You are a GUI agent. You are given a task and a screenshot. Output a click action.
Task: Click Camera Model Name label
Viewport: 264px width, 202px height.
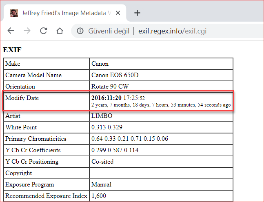[33, 75]
